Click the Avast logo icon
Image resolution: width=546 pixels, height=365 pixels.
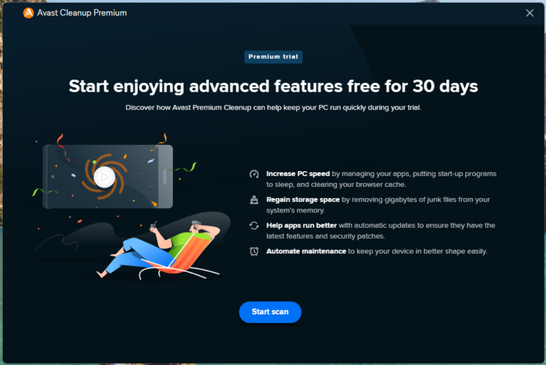click(28, 13)
